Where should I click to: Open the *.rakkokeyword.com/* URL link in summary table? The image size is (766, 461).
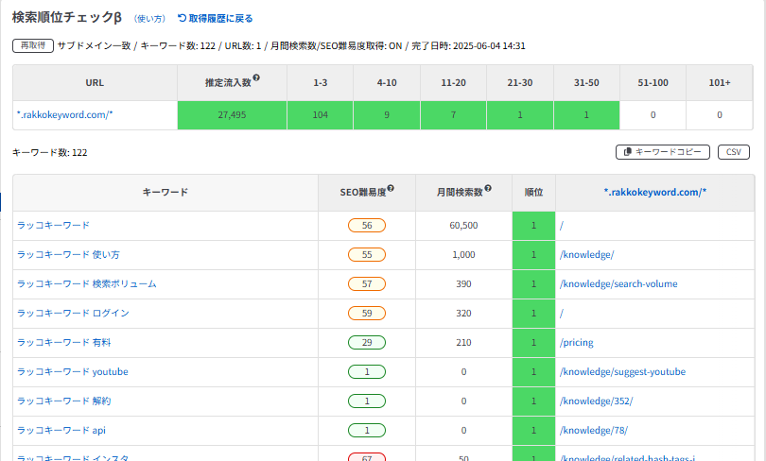pyautogui.click(x=65, y=115)
